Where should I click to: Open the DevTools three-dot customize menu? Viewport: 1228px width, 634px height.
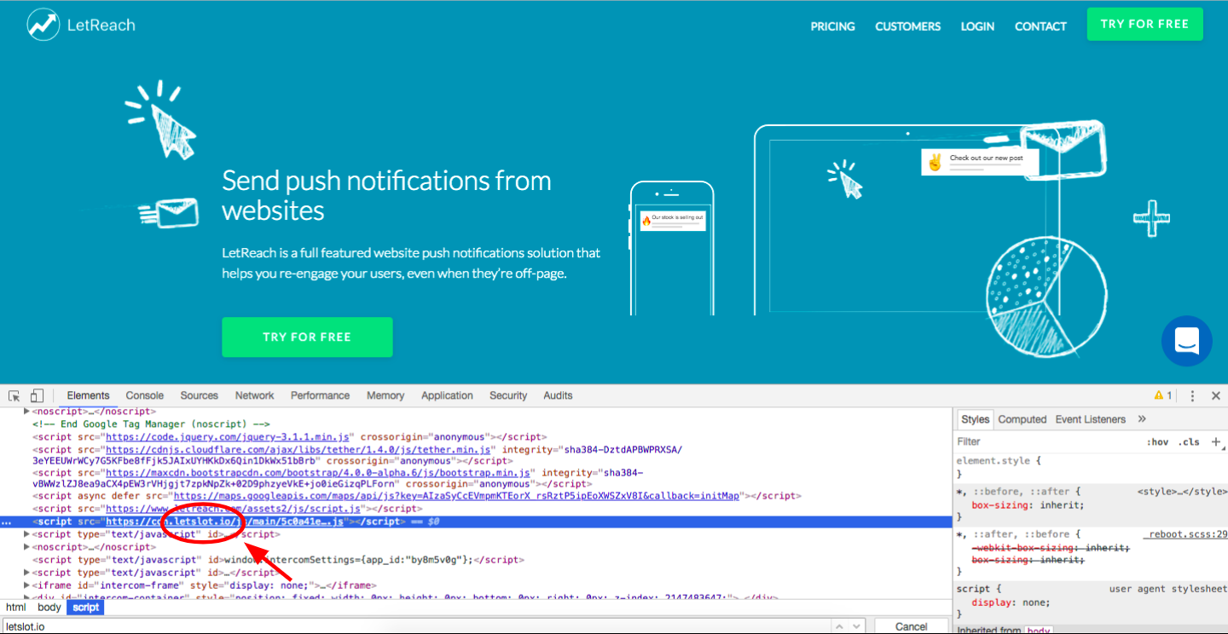(x=1192, y=395)
